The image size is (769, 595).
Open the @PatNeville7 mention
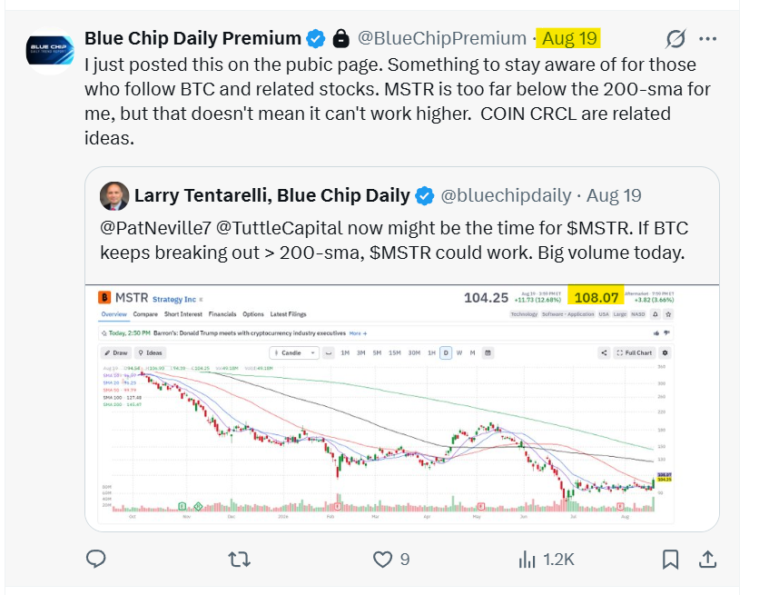pos(155,228)
